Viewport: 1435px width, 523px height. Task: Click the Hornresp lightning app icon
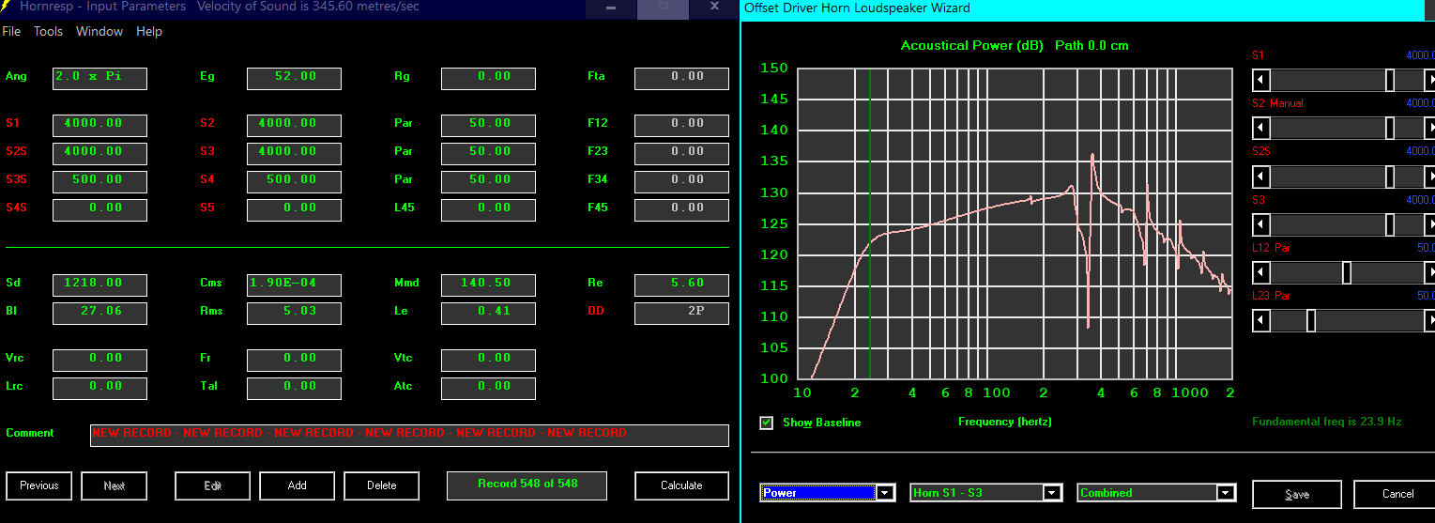point(8,8)
